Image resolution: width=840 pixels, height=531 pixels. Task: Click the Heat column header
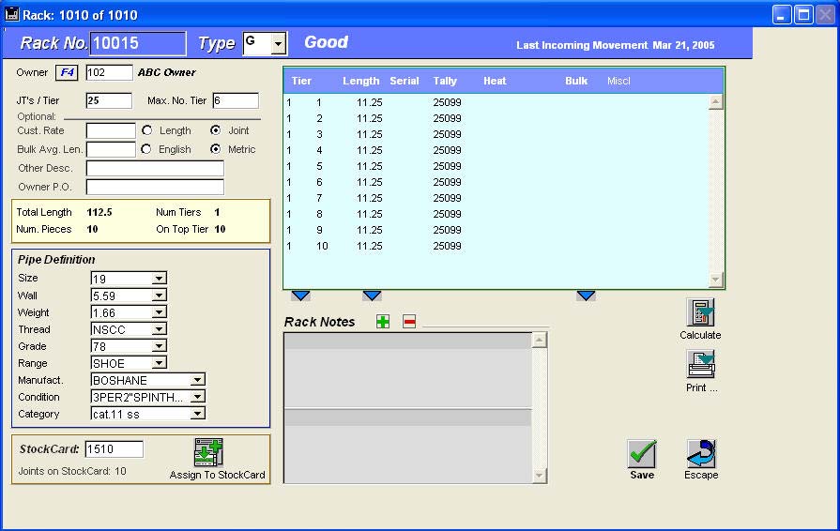[x=495, y=81]
